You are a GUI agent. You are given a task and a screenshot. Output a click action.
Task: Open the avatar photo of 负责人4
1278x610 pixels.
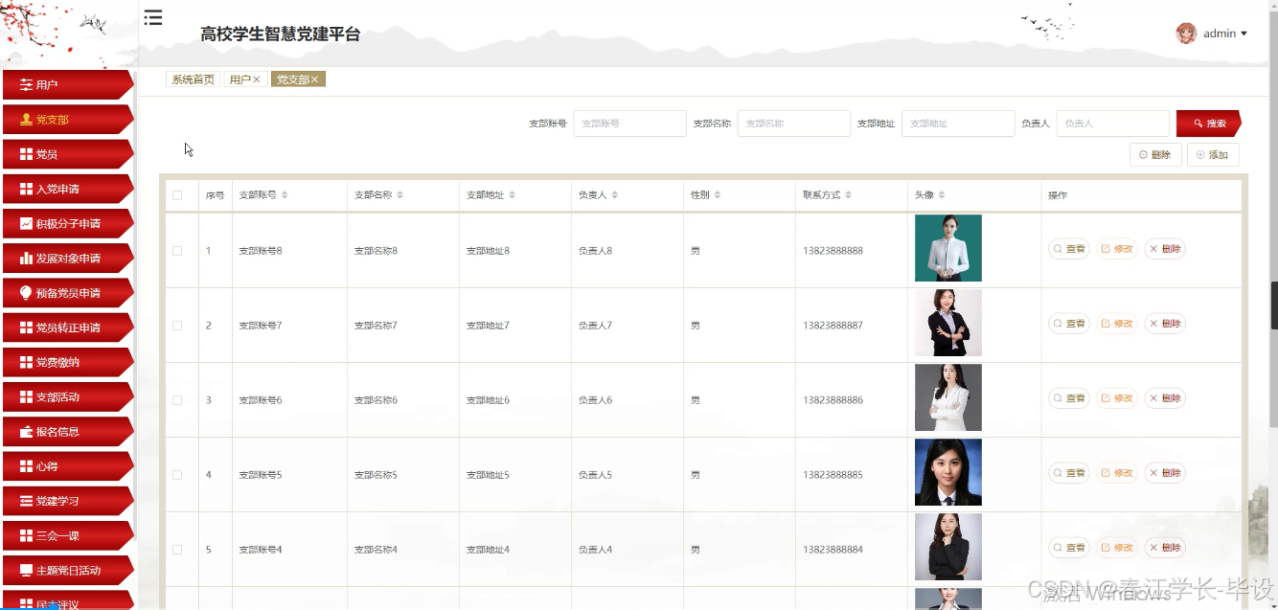click(x=948, y=547)
